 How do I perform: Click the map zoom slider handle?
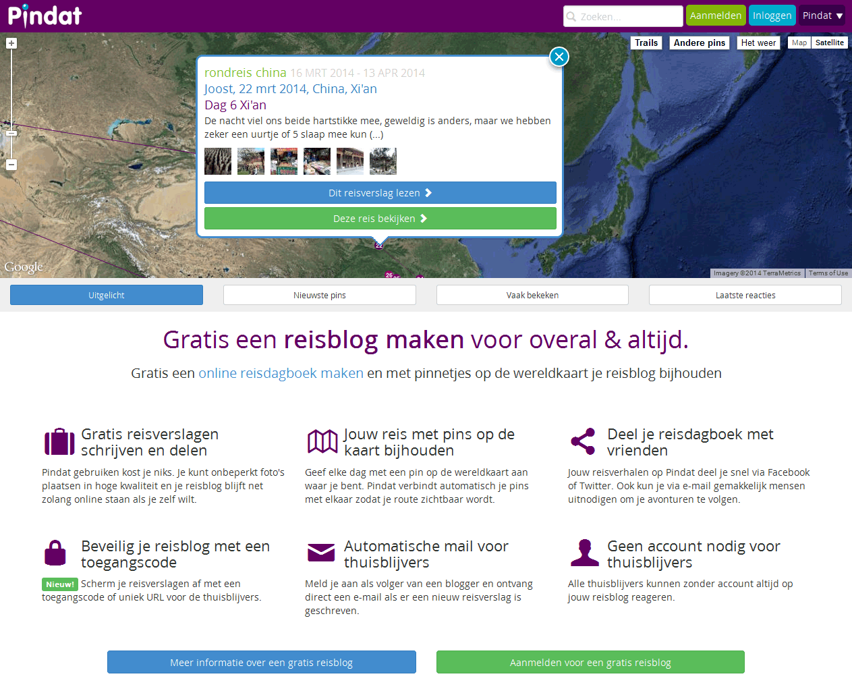tap(11, 133)
